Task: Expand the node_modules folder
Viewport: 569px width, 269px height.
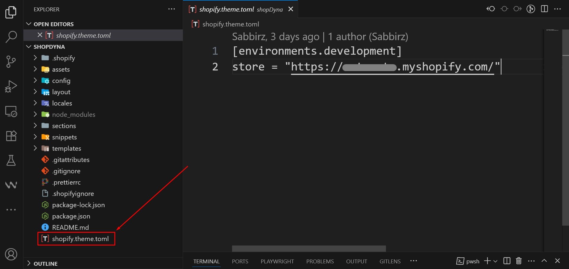Action: pos(103,114)
